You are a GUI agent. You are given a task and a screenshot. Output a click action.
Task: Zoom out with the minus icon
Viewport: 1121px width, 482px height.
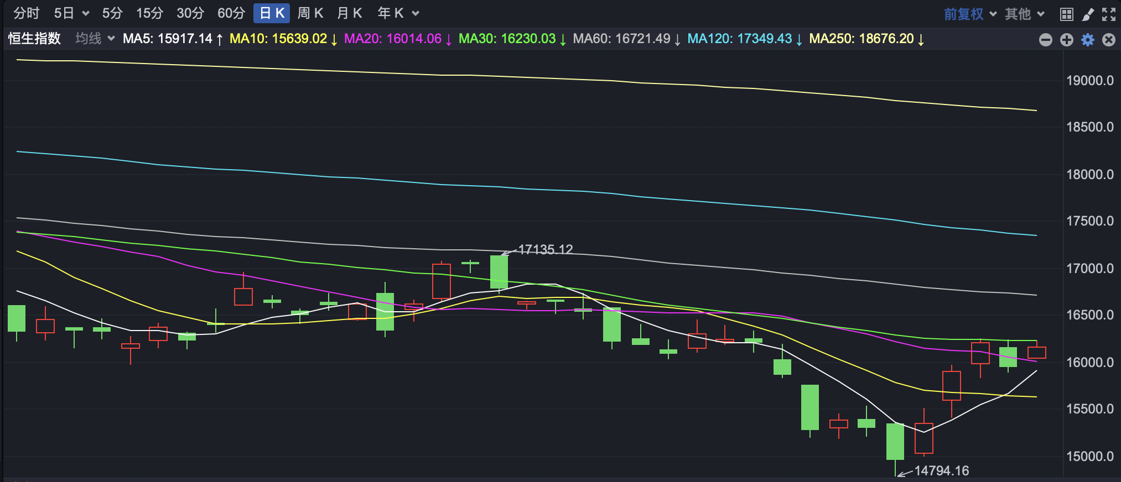click(x=1045, y=40)
